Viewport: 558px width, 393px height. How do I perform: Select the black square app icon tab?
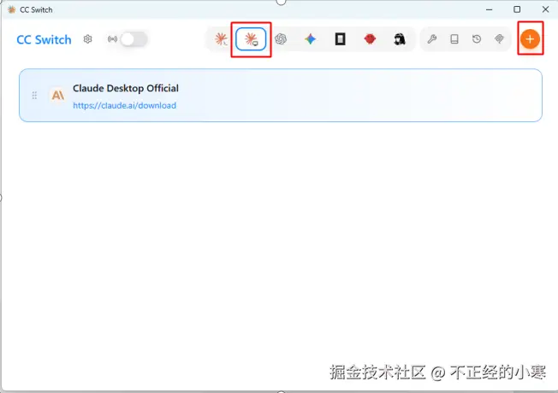[x=341, y=39]
